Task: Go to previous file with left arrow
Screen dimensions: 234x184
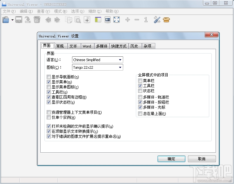Action: click(48, 20)
